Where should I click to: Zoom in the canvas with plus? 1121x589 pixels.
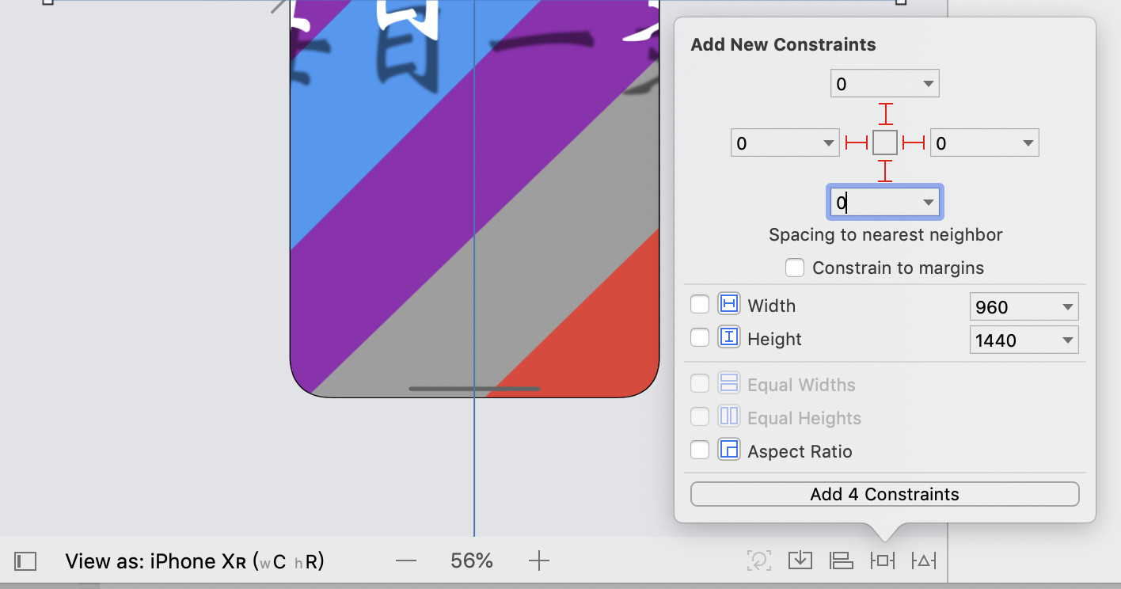click(x=538, y=561)
